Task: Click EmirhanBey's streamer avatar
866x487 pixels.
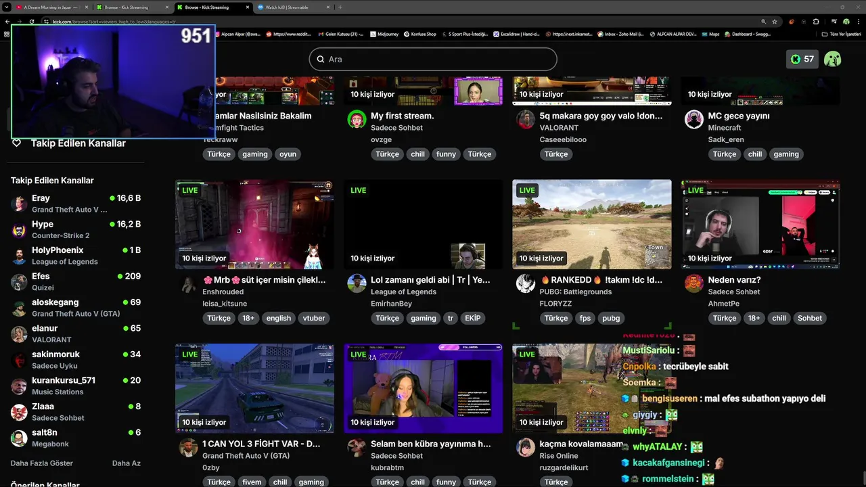Action: click(x=357, y=283)
